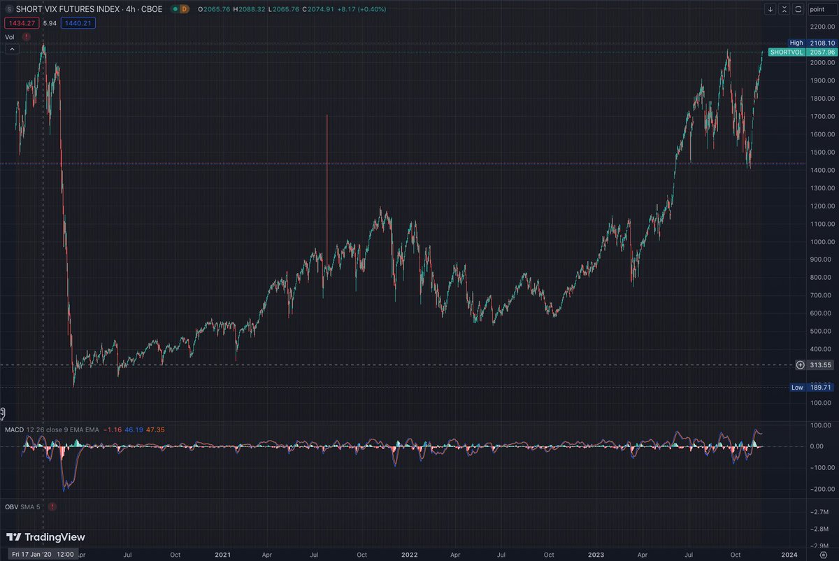Click the 2024 label on time axis

pos(789,555)
